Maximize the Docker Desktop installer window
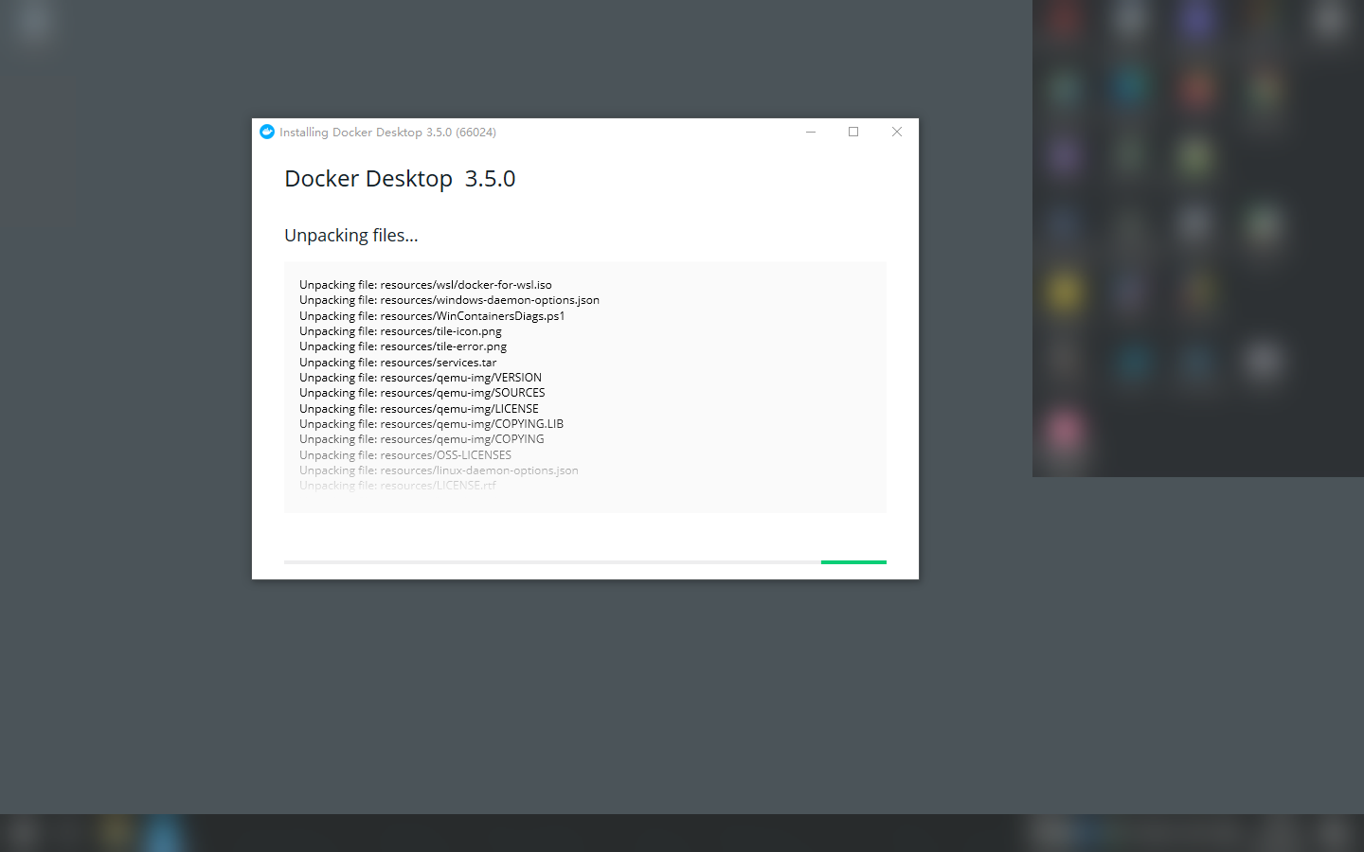The width and height of the screenshot is (1364, 852). tap(853, 132)
